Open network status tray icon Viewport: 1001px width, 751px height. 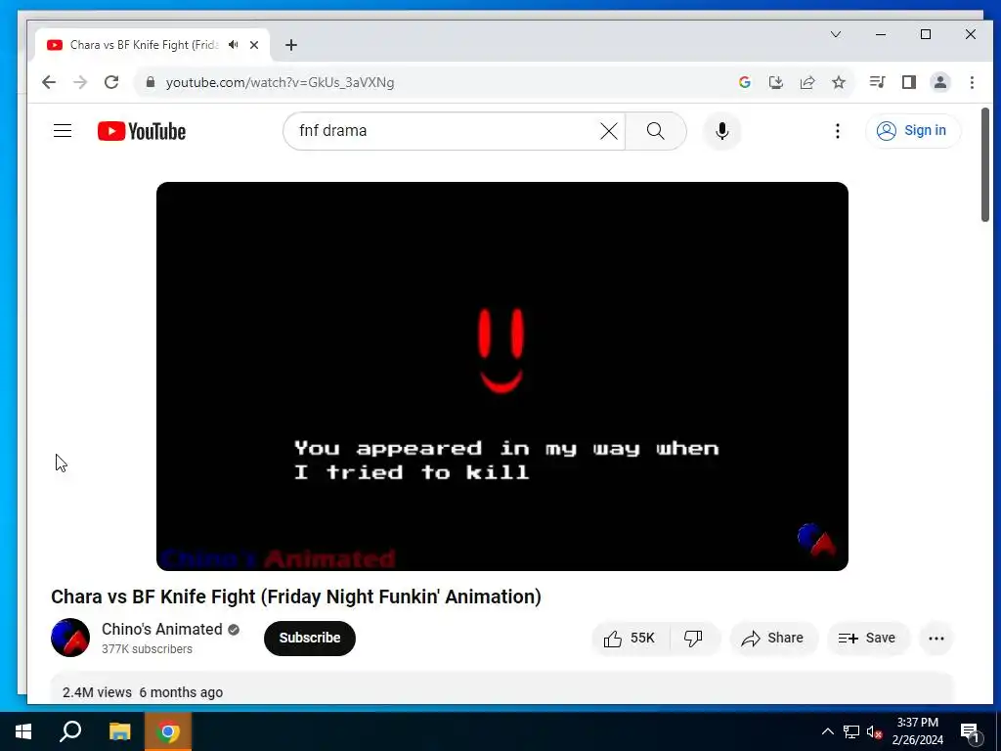pyautogui.click(x=851, y=731)
